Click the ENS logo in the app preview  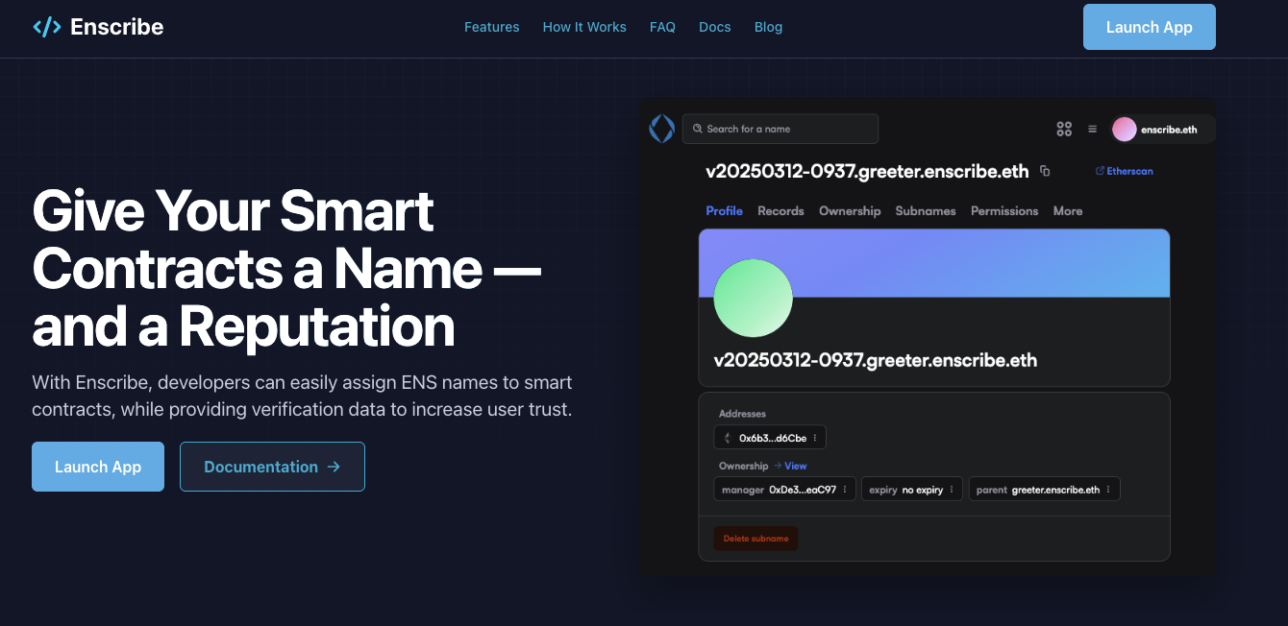coord(661,129)
